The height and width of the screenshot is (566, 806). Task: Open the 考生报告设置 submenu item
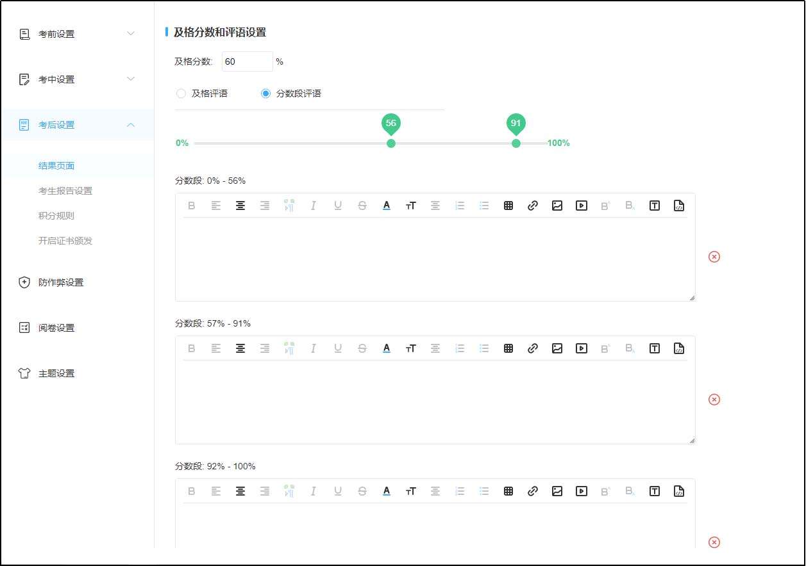point(65,191)
